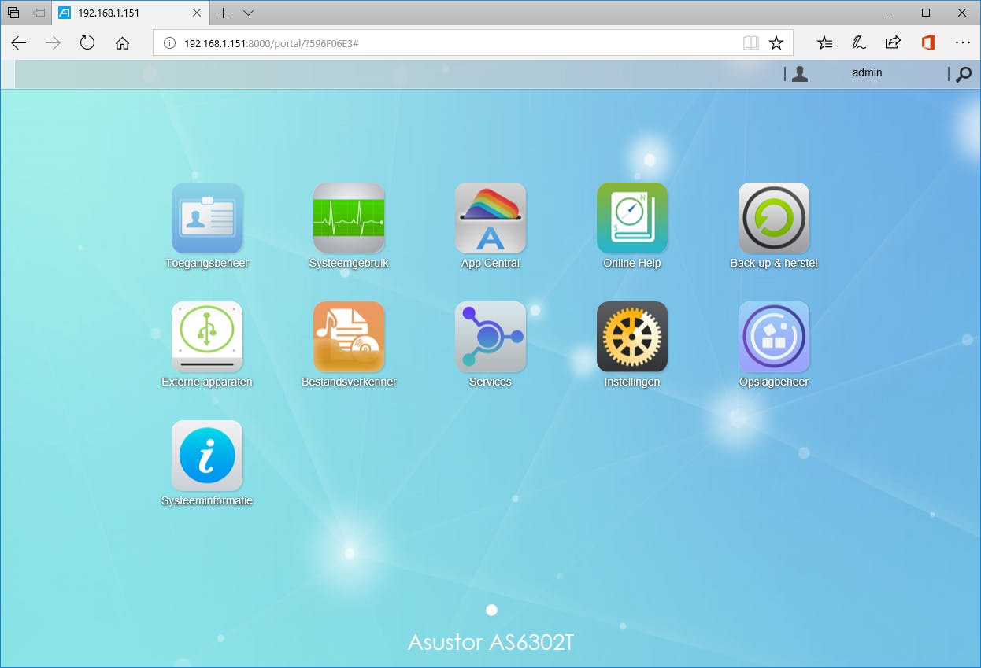This screenshot has height=668, width=981.
Task: Launch Back-up & herstel
Action: [x=774, y=218]
